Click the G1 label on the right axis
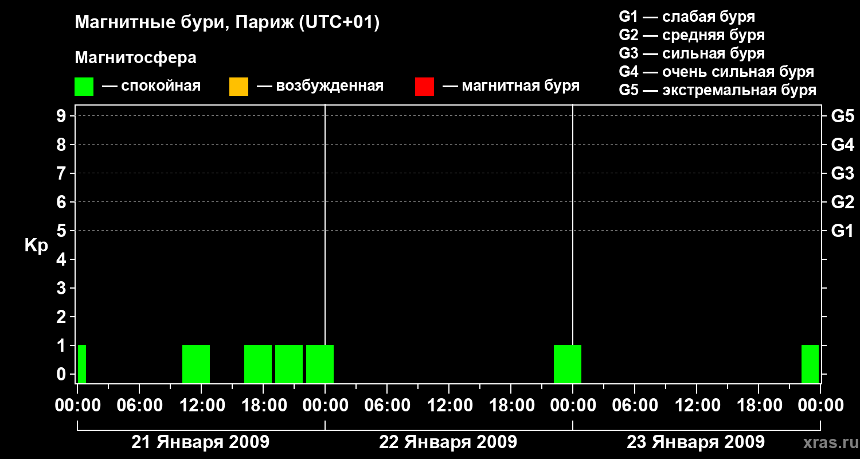 [x=842, y=231]
